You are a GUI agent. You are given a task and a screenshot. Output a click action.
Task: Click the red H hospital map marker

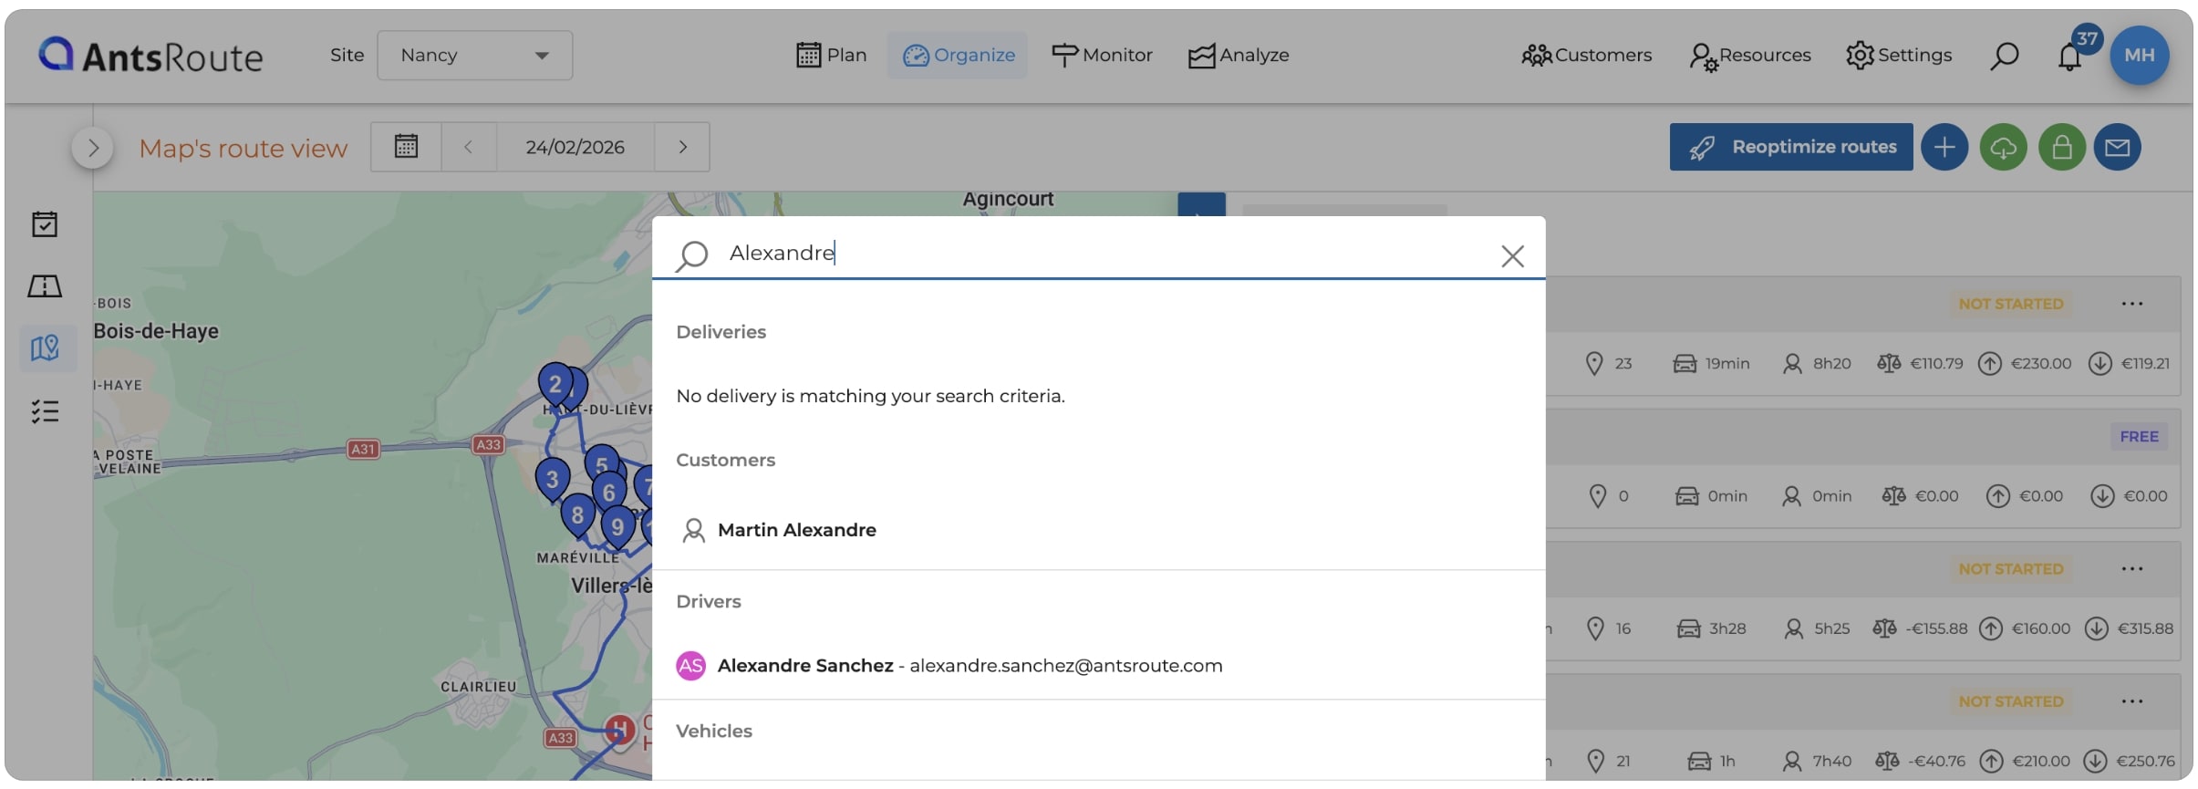tap(620, 730)
